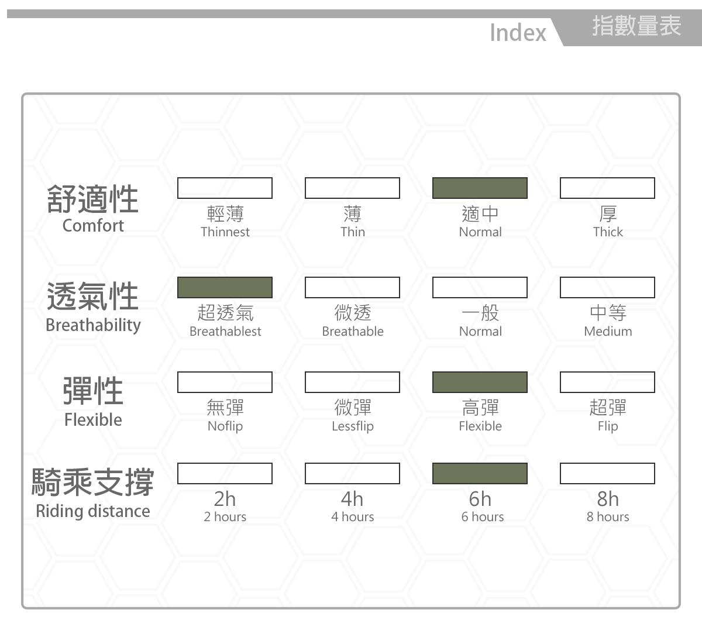Viewport: 702px width, 634px height.
Task: Click the 指數量表 header tab
Action: coord(636,26)
